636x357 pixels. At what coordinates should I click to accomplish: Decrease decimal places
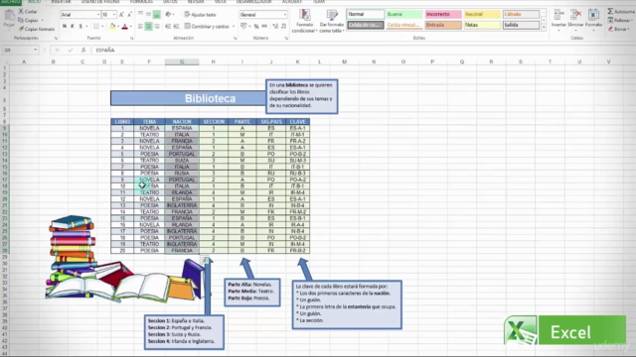coord(283,27)
